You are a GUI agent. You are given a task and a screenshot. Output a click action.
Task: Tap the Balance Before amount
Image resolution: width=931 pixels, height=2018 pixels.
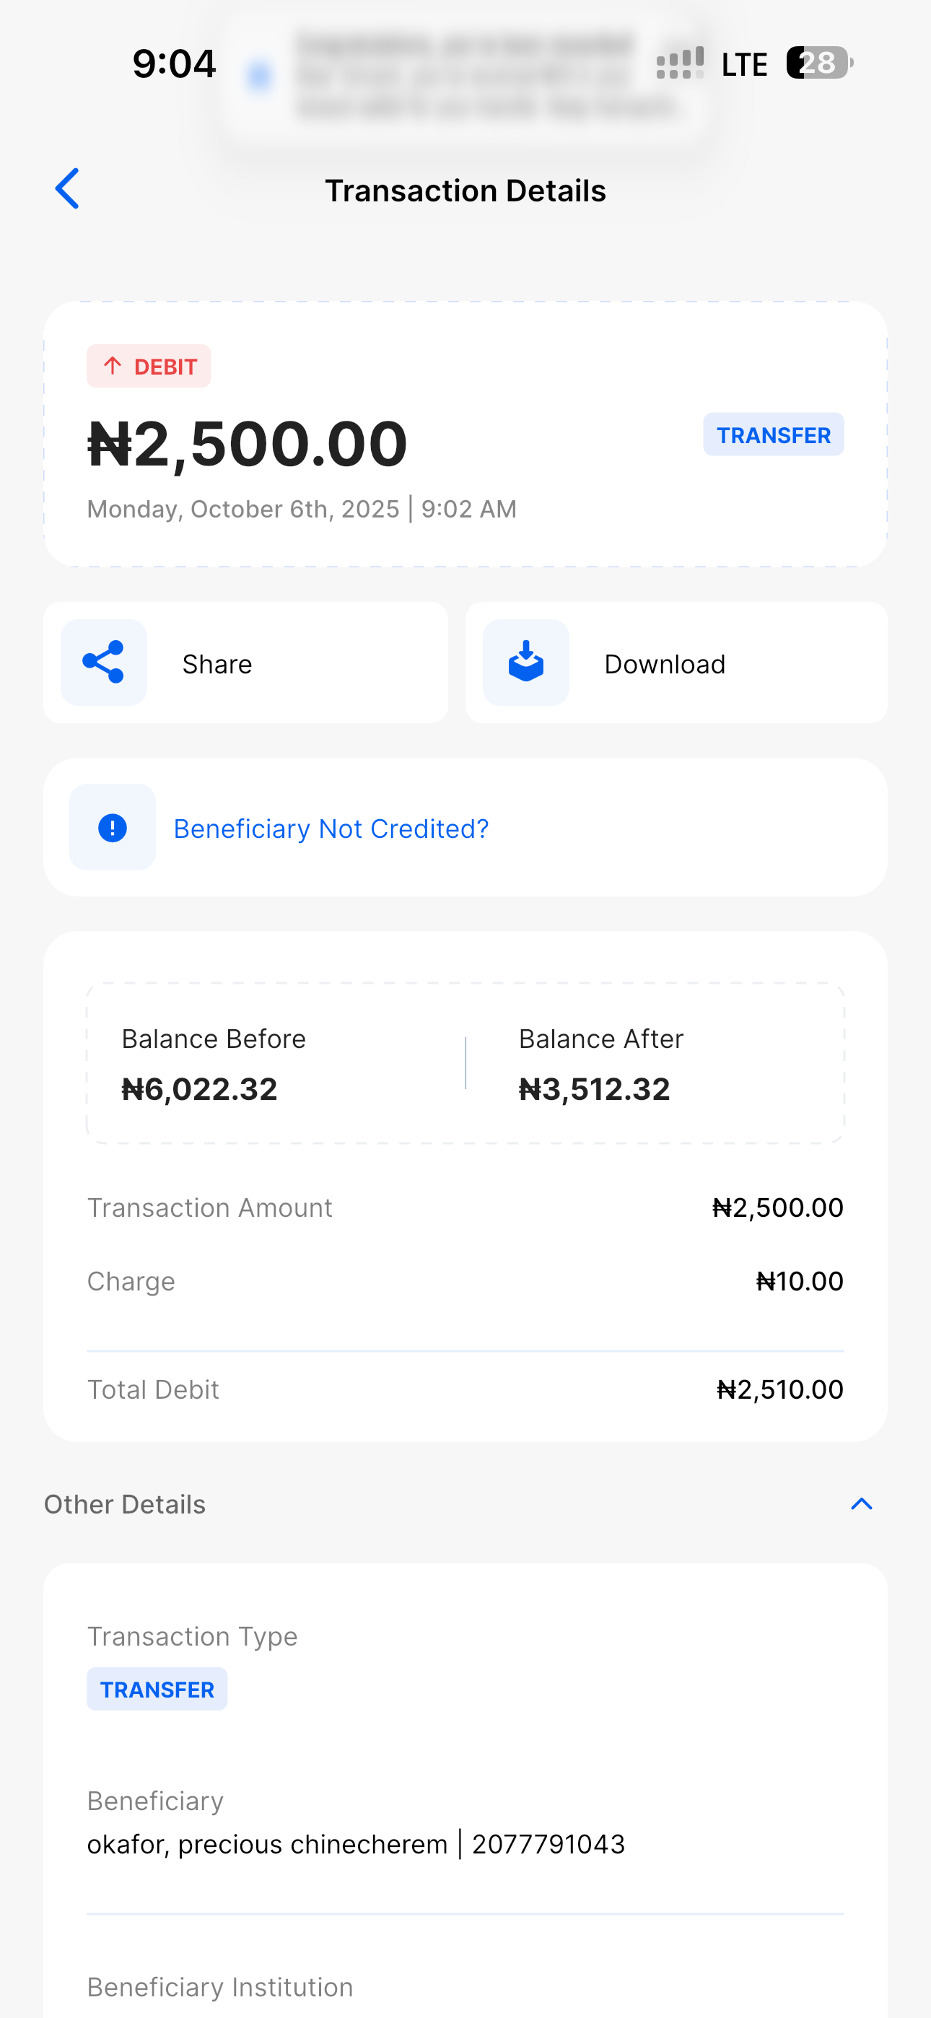(x=200, y=1089)
